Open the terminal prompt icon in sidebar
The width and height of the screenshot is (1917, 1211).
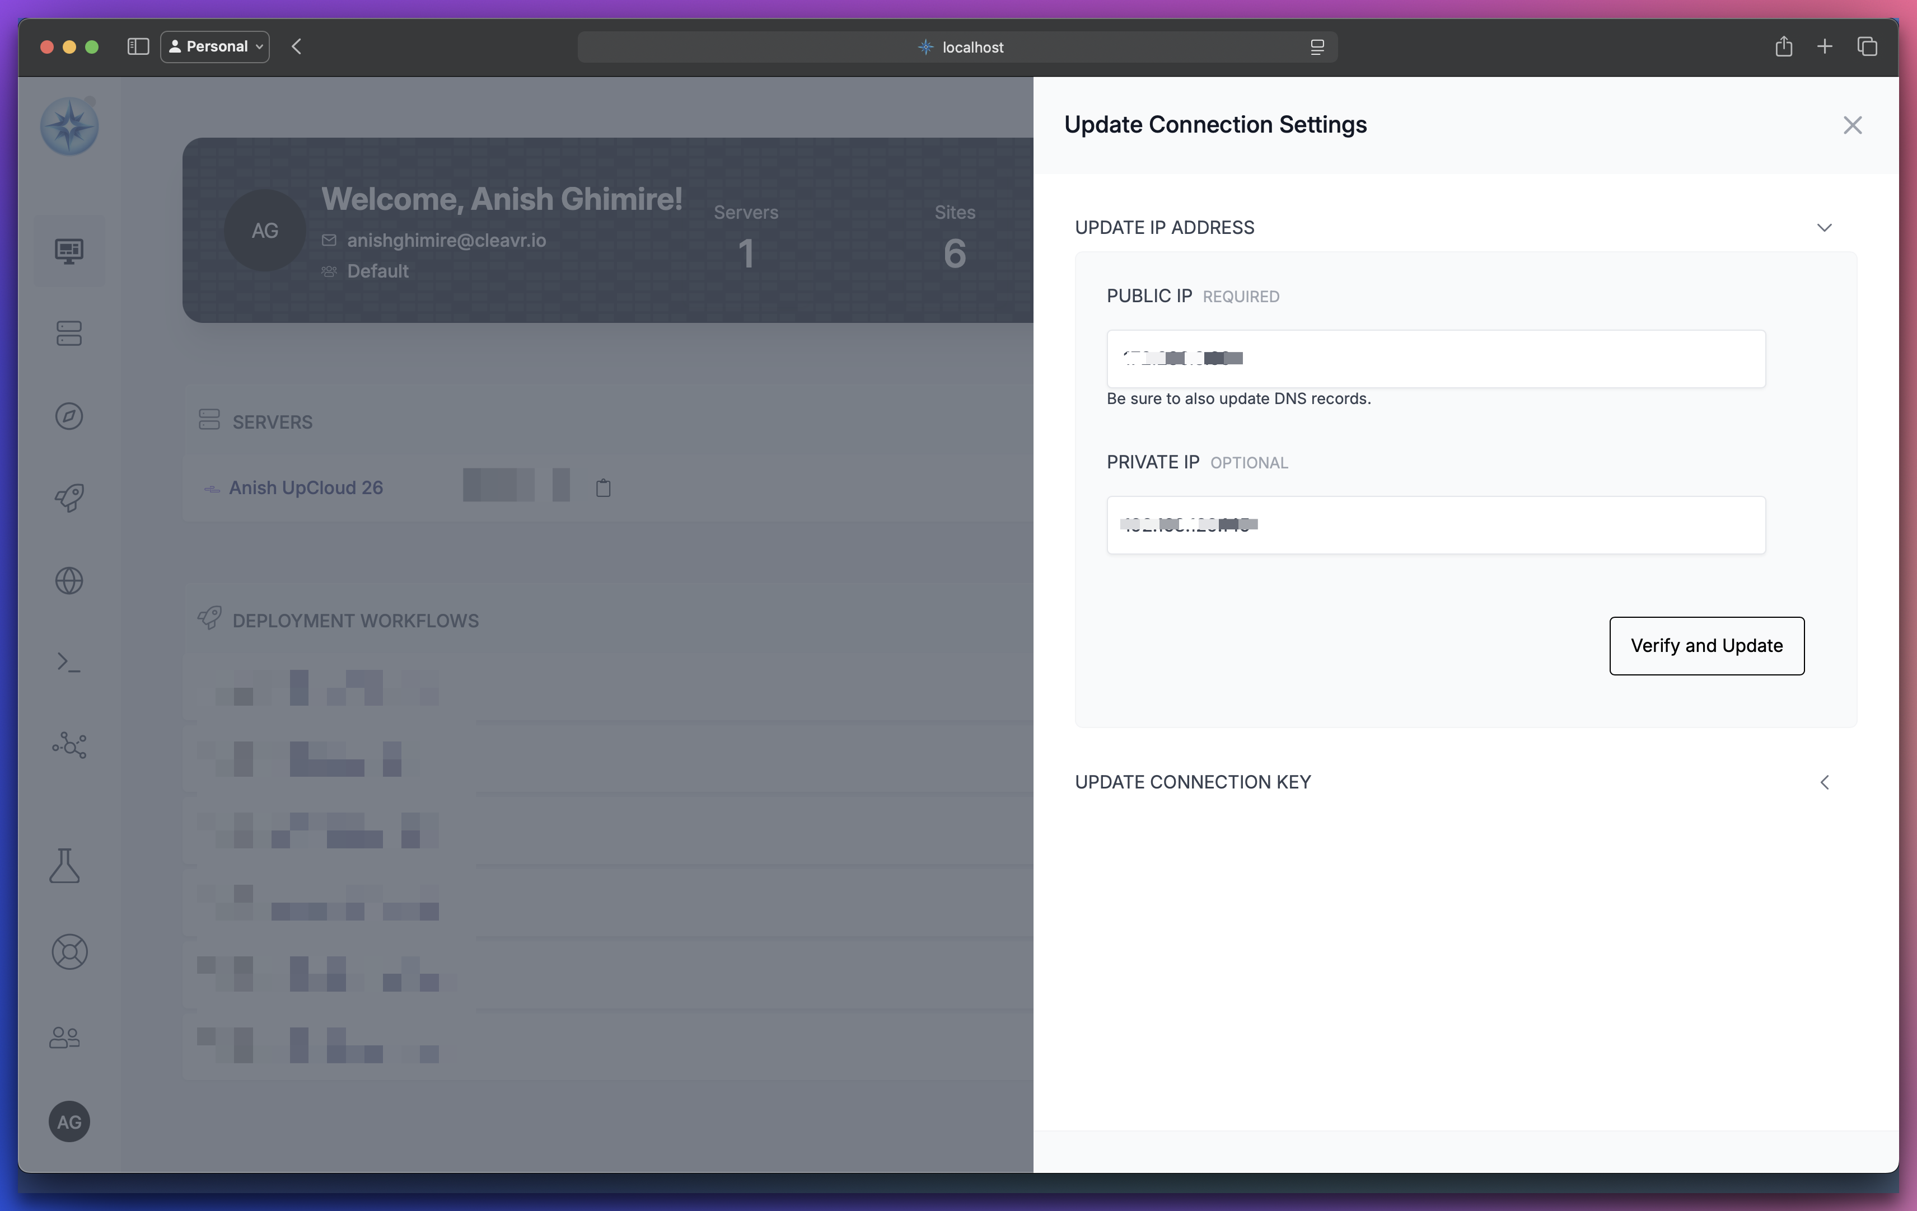tap(69, 663)
